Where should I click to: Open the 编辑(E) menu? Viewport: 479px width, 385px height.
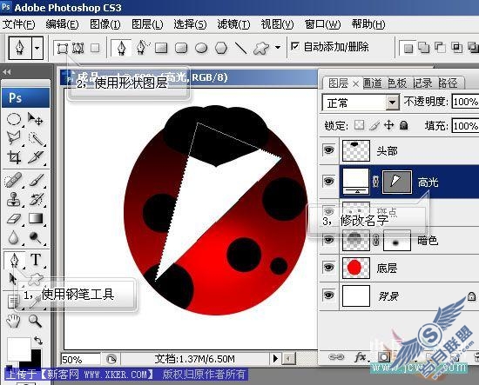[x=63, y=24]
